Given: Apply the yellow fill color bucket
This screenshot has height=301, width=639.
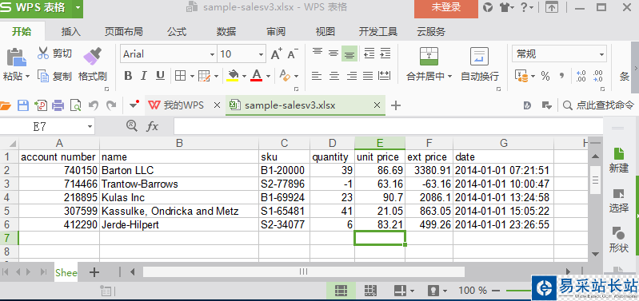Looking at the screenshot, I should (233, 76).
